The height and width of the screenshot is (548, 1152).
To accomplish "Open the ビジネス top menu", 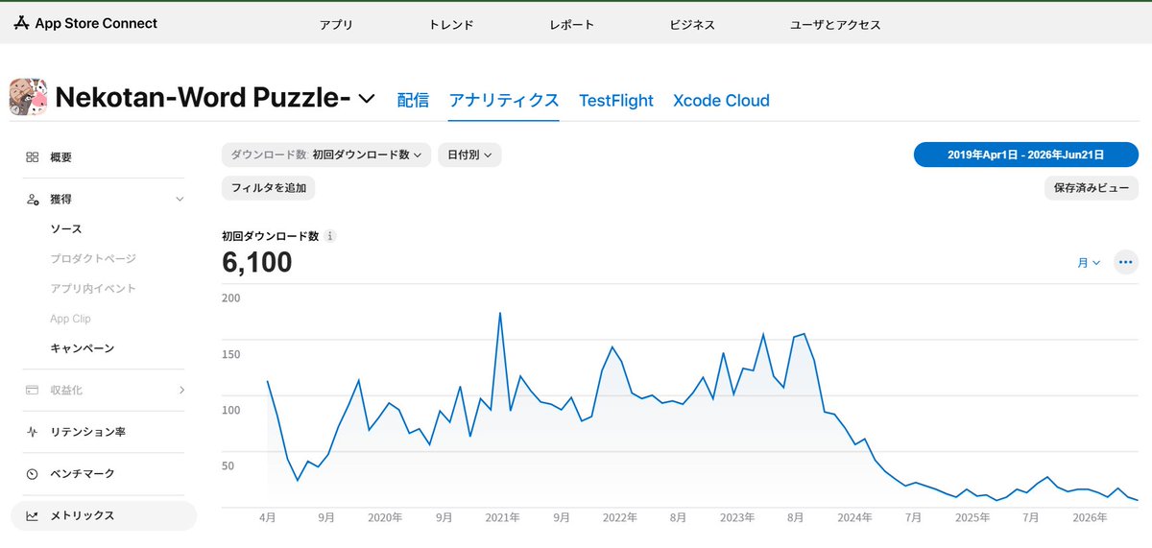I will click(692, 25).
